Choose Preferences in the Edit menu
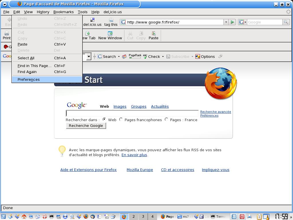 47,80
